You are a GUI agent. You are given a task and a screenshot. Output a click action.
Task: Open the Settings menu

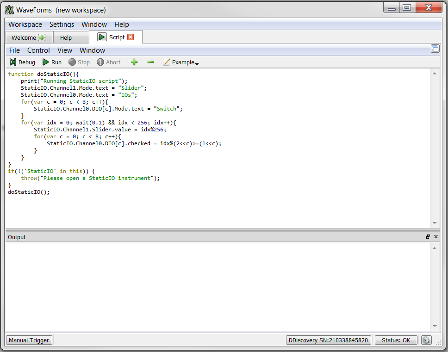pos(62,25)
